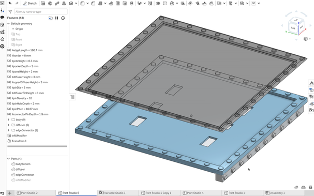This screenshot has width=314, height=196.
Task: Click the Undo arrow icon
Action: tap(10, 3)
